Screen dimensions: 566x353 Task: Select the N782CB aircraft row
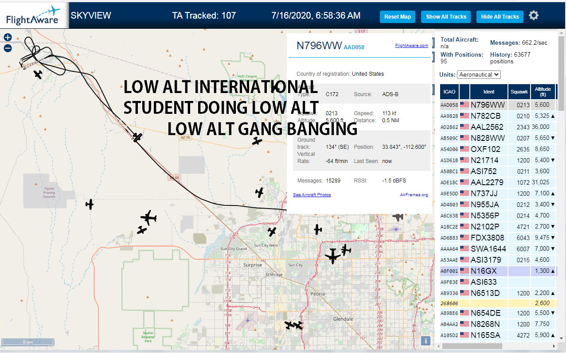point(498,116)
